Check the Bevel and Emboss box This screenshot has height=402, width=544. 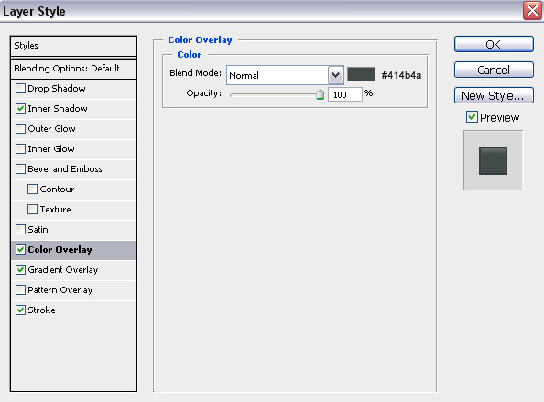tap(20, 168)
